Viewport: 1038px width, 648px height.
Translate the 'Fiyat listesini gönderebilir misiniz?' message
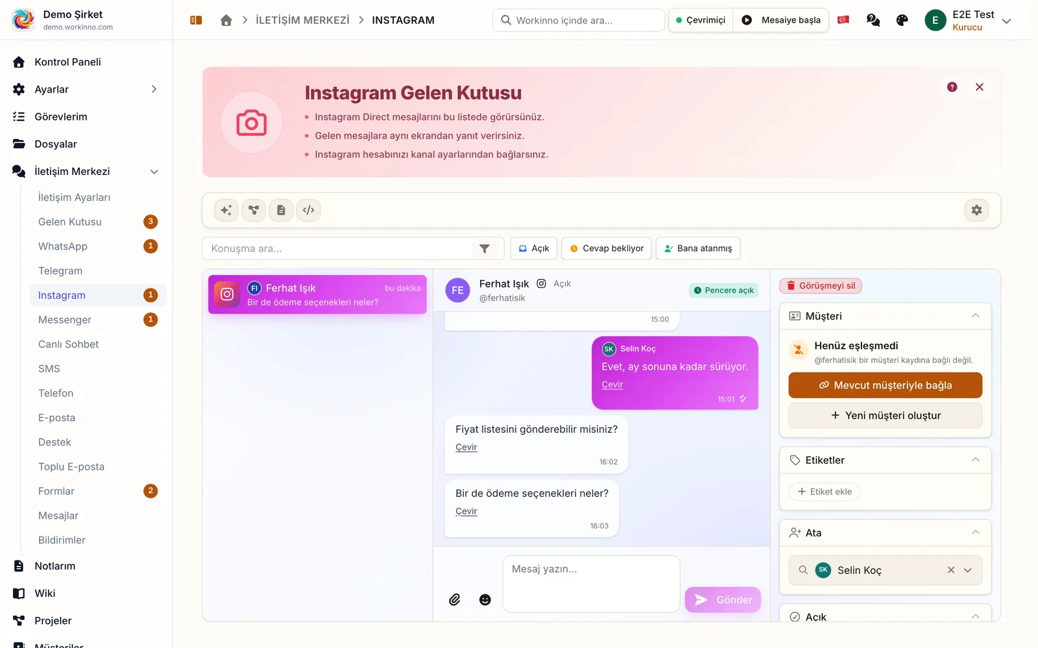466,447
